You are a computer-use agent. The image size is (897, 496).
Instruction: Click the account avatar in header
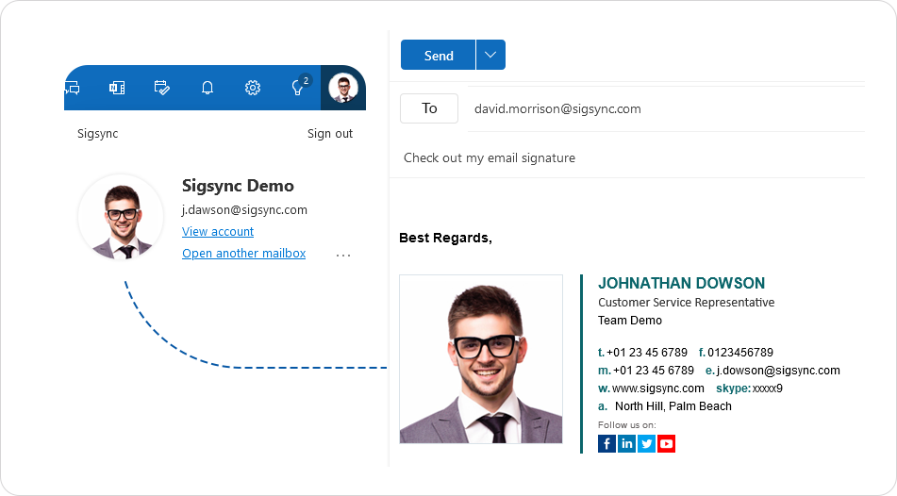click(x=343, y=89)
